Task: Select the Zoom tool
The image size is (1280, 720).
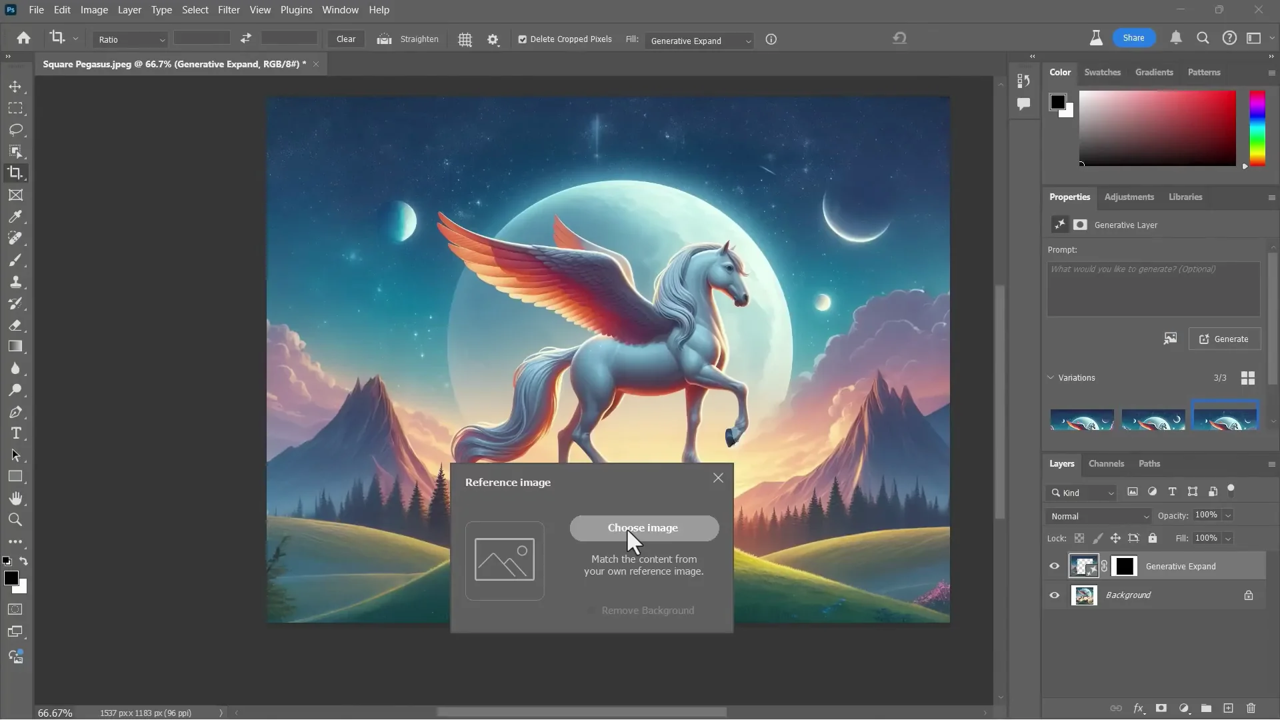Action: point(15,519)
